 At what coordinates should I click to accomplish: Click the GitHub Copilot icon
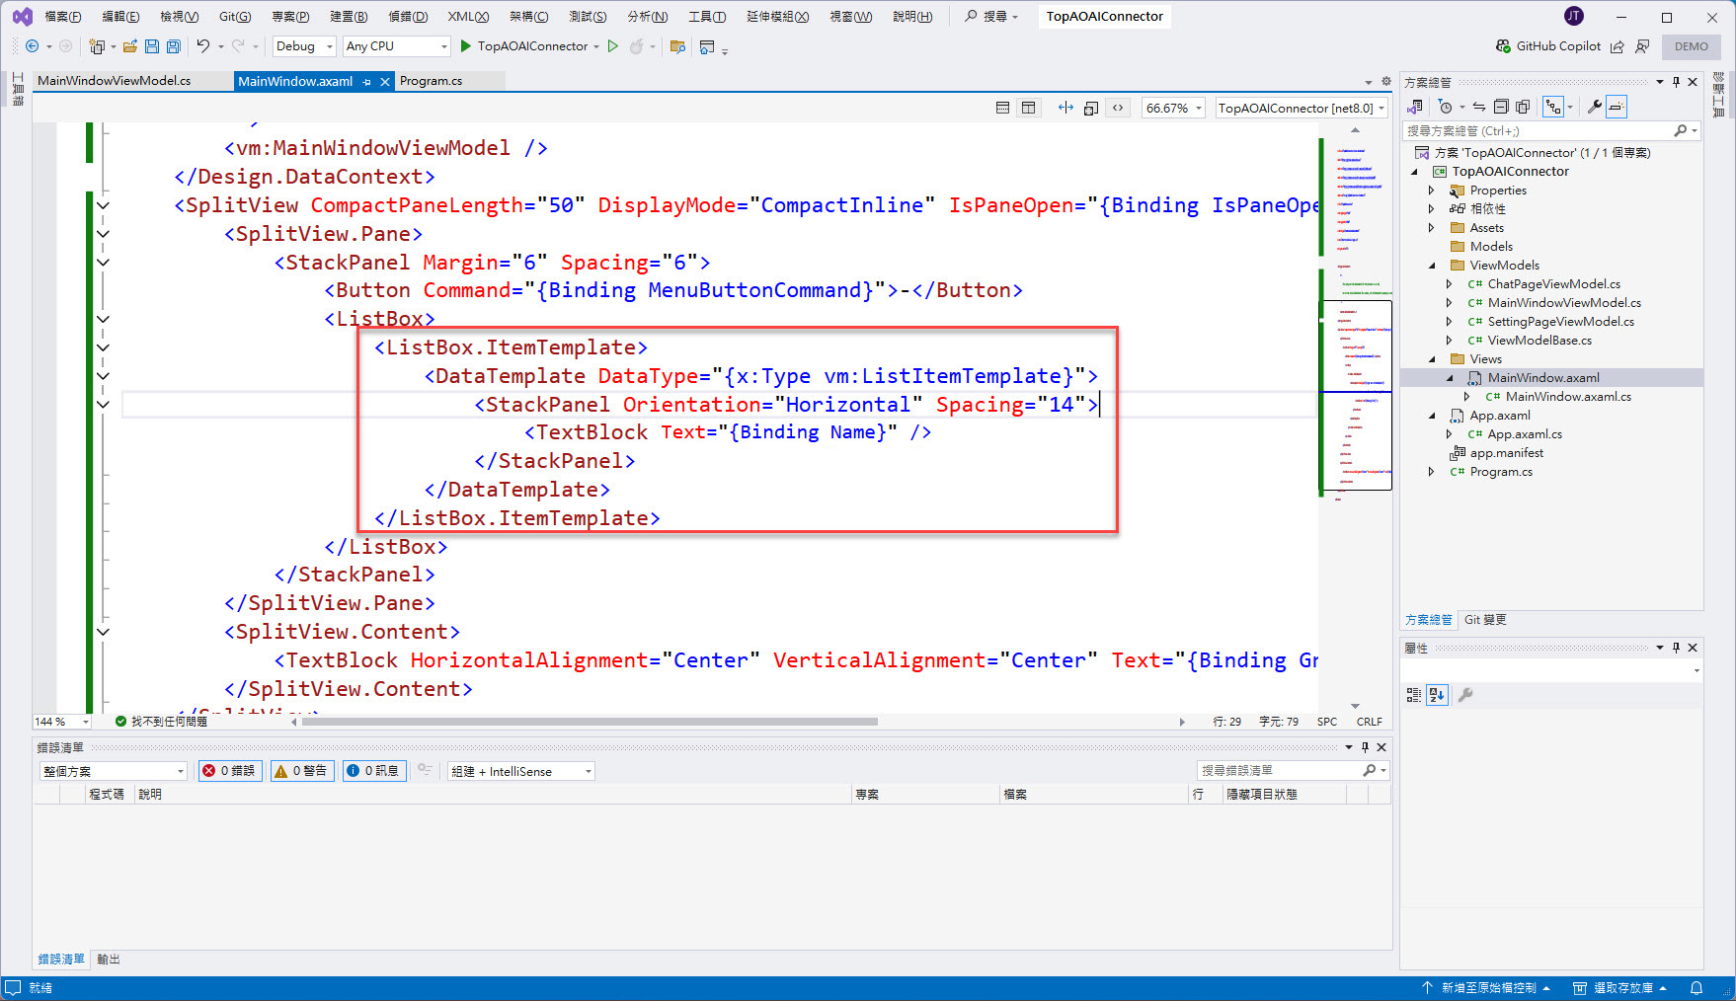[1504, 46]
